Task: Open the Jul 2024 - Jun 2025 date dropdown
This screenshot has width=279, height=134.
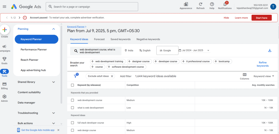Action: click(194, 50)
